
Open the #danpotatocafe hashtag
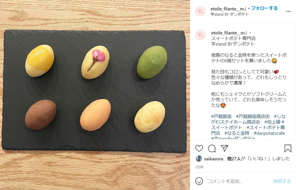tap(269, 133)
